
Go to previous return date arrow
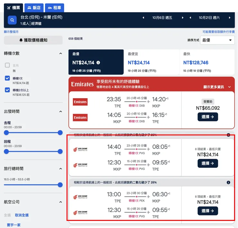coord(190,18)
